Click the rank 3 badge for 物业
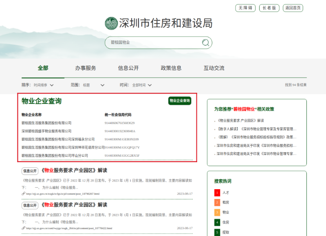Screen dimensions: 326x236 point(217,212)
